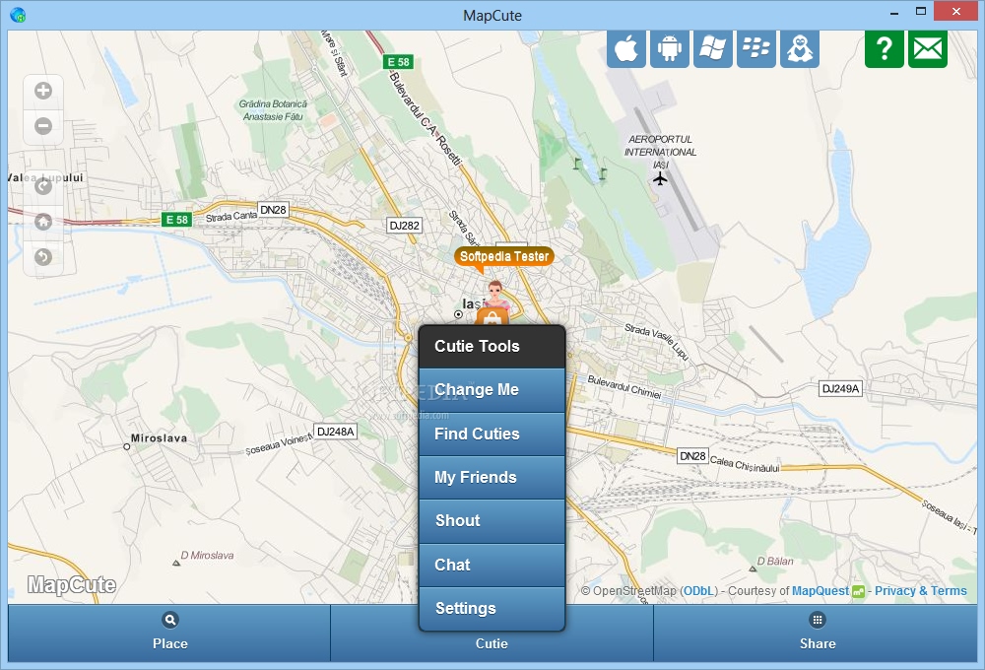Click the MapQuest green logo icon
985x670 pixels.
click(x=858, y=591)
